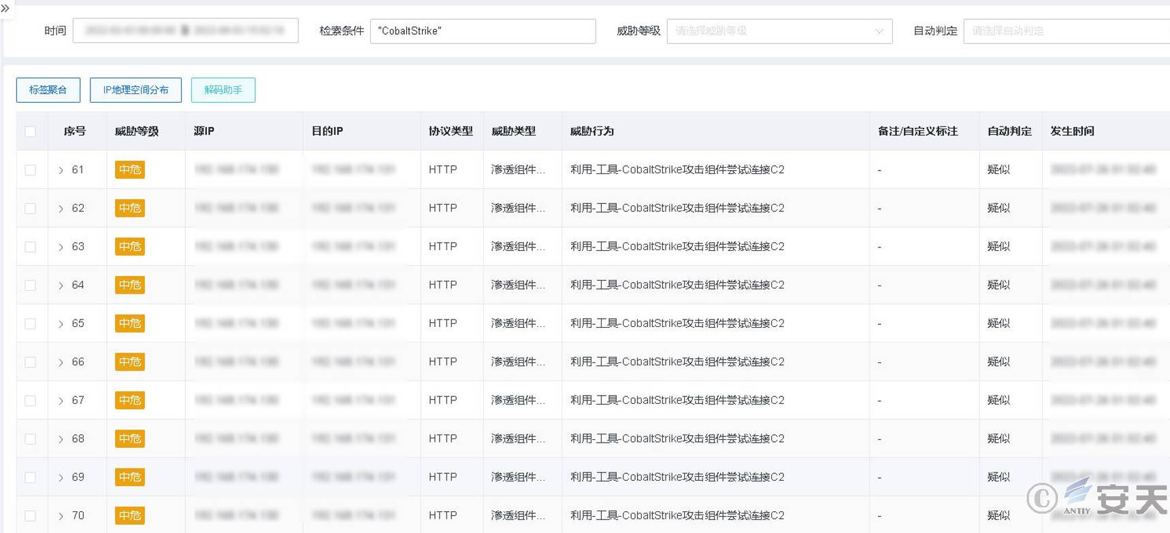Click the 标签聚合 button
The image size is (1170, 533).
48,90
